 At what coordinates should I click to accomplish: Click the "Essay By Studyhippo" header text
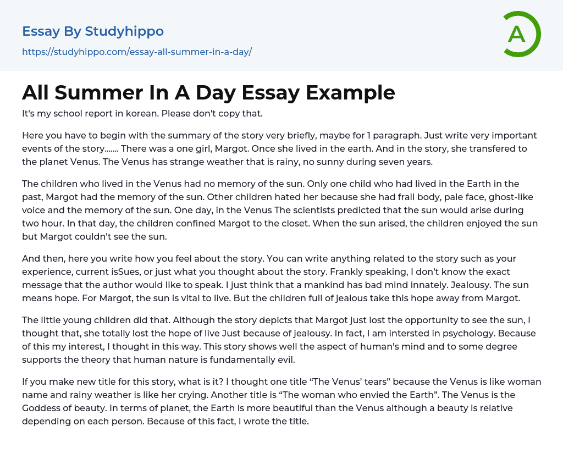point(93,31)
